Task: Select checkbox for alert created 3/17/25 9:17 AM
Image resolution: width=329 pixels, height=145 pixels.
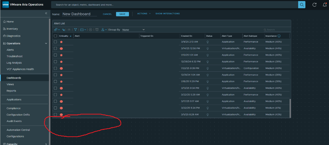Action: point(56,101)
